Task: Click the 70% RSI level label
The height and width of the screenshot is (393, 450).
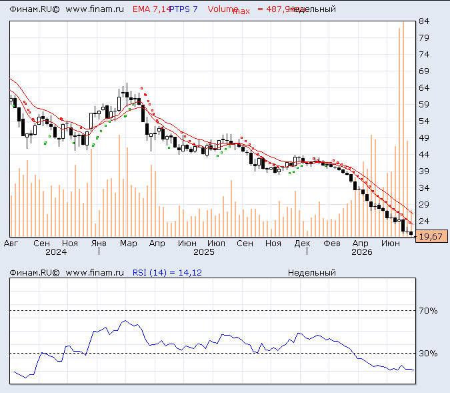Action: [428, 310]
